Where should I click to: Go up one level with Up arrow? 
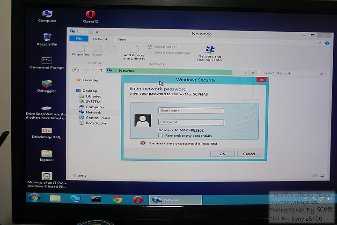(x=101, y=70)
